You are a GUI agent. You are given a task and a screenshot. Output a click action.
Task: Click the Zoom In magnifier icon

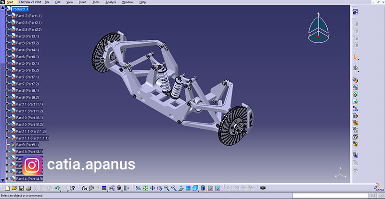[167, 188]
